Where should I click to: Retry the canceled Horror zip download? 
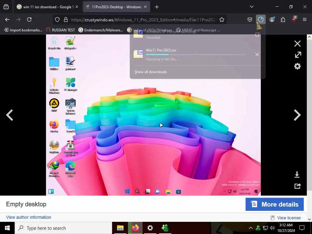coord(257,34)
